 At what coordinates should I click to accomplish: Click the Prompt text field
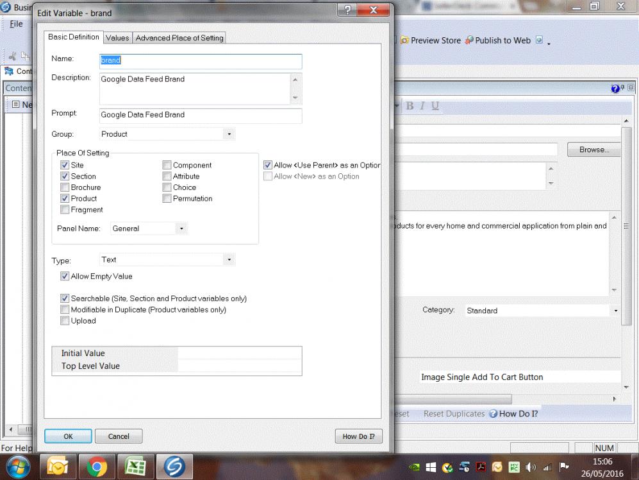point(200,115)
